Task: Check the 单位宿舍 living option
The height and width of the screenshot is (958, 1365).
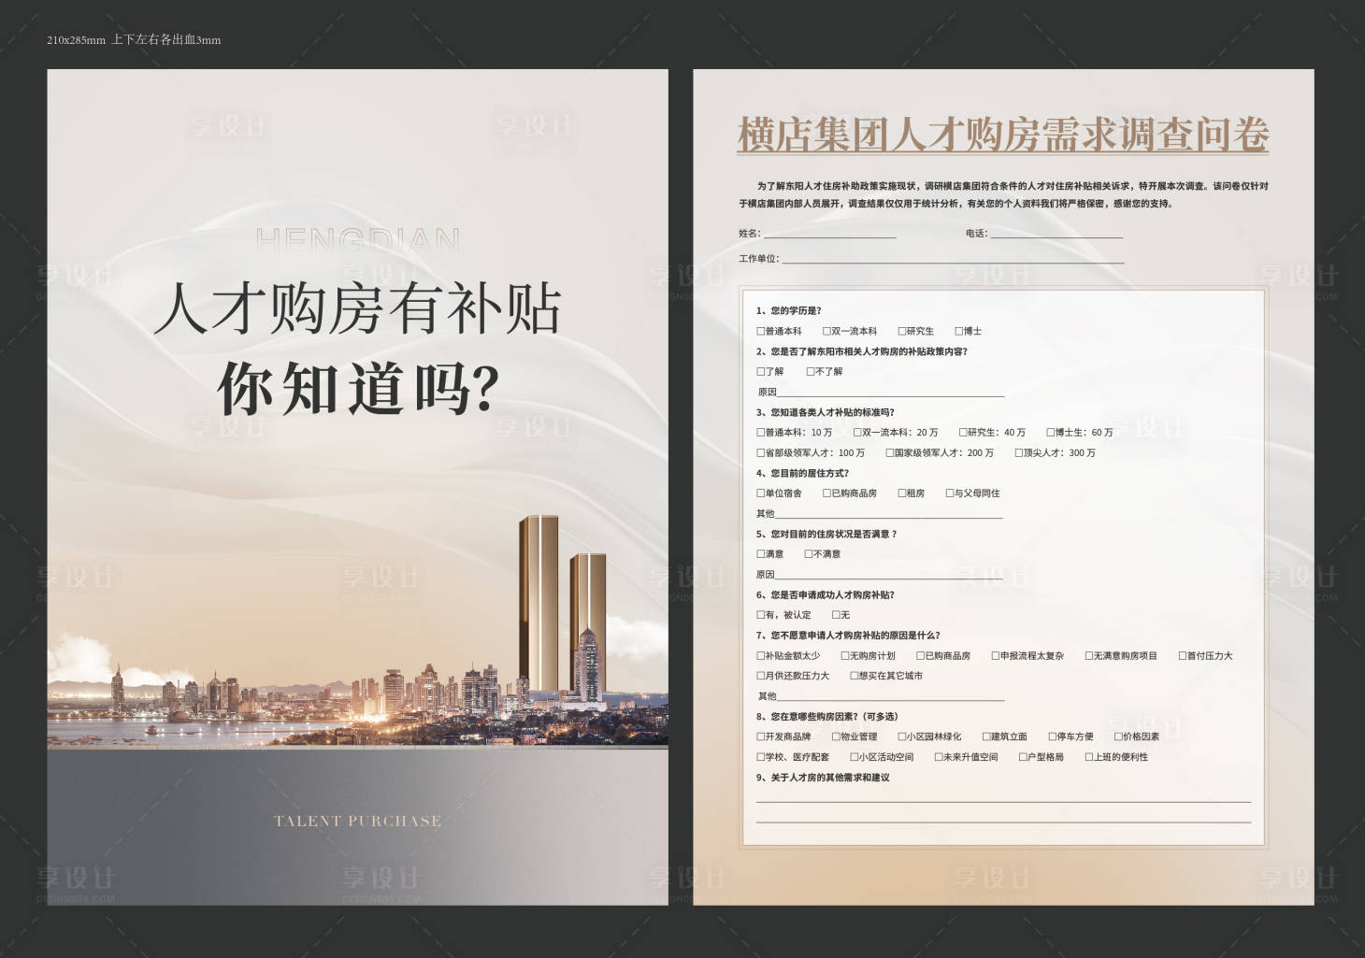Action: pos(761,493)
